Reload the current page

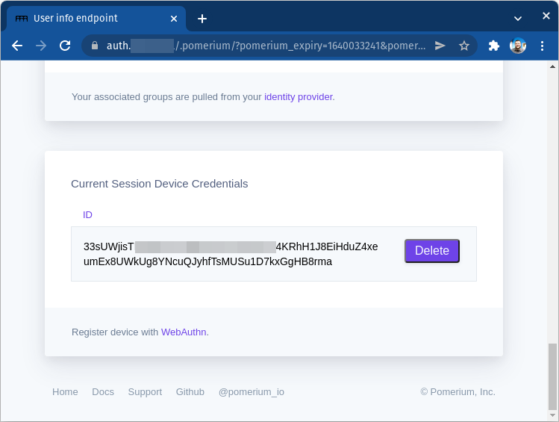(65, 46)
